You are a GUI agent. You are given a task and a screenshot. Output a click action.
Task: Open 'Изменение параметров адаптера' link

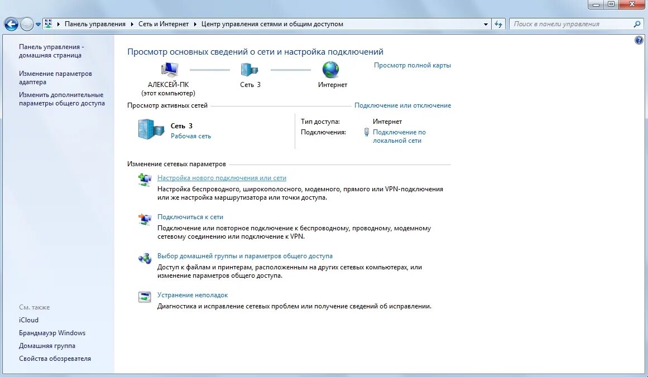pos(55,78)
